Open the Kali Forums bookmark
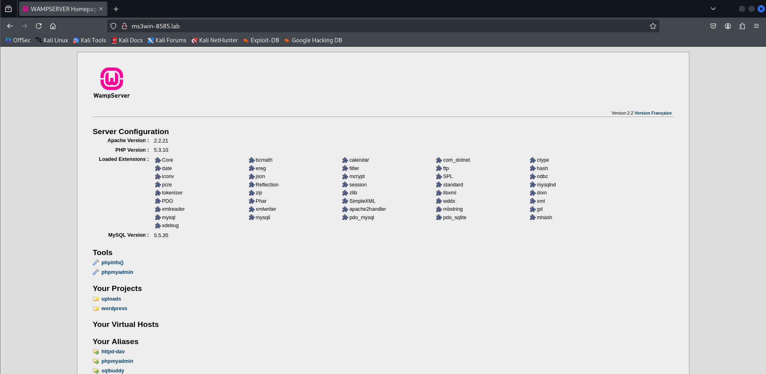Viewport: 766px width, 374px height. (x=167, y=40)
